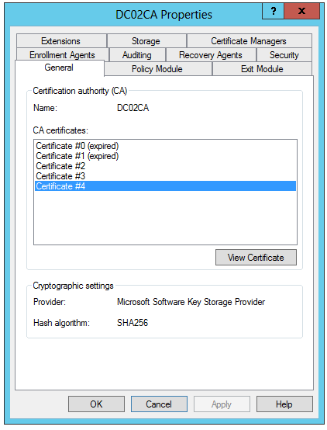Open Help with the Help button

coord(284,404)
